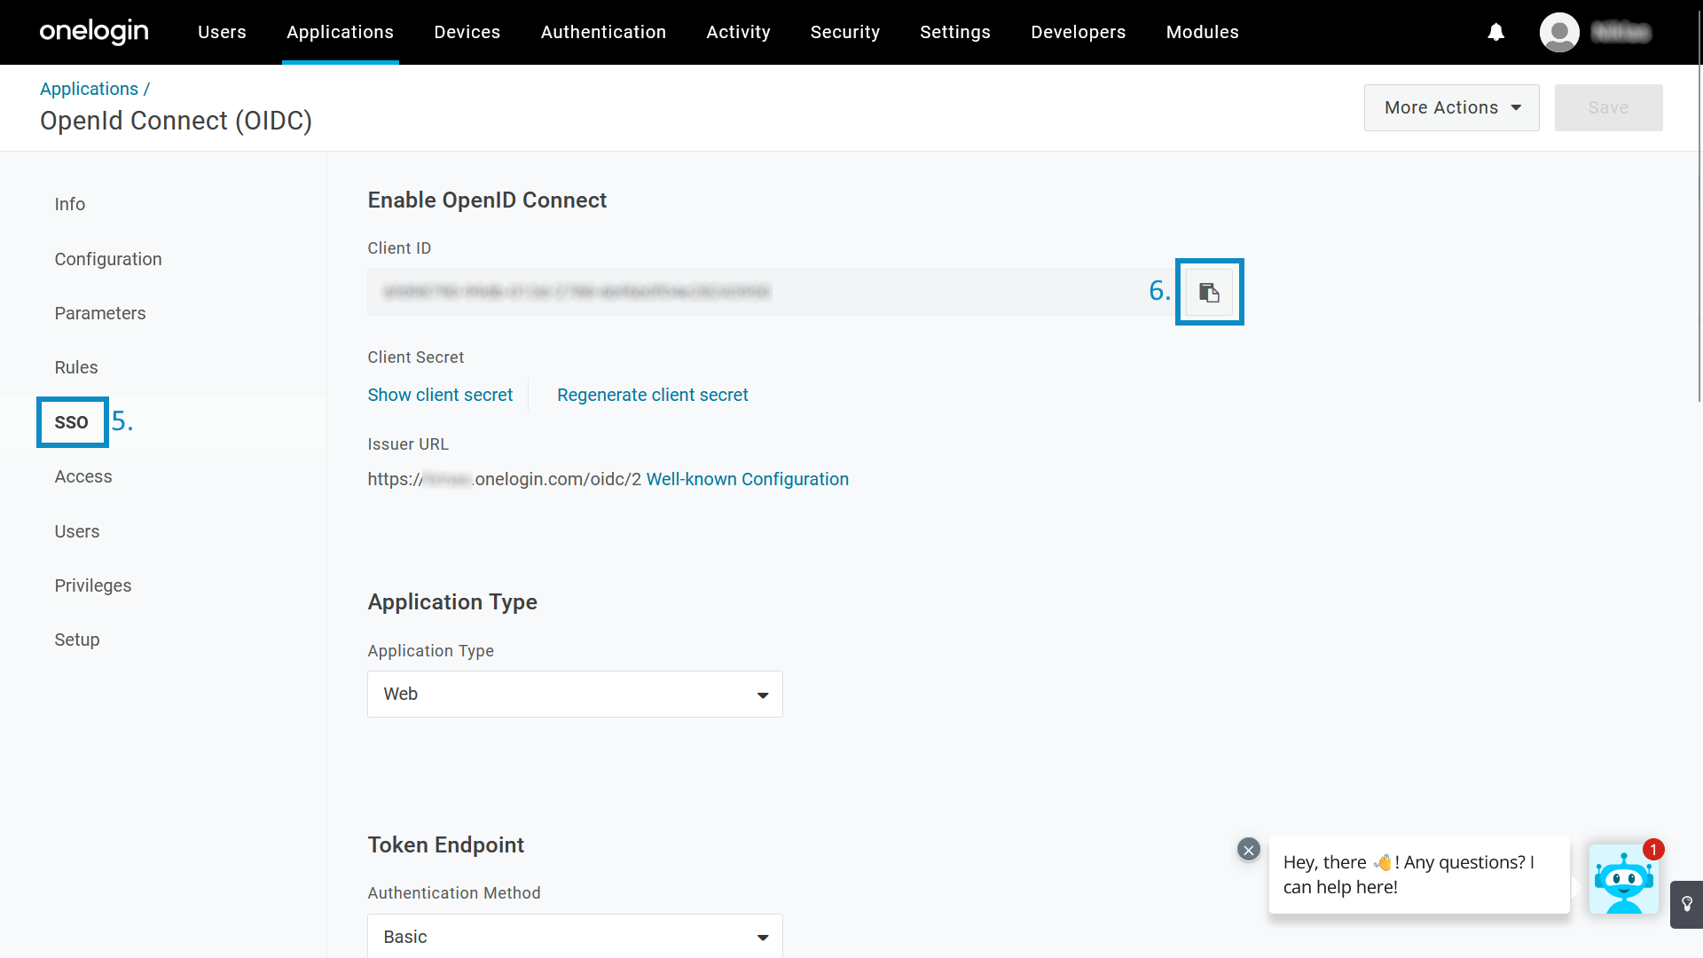1703x958 pixels.
Task: Click the Applications breadcrumb link
Action: point(89,89)
